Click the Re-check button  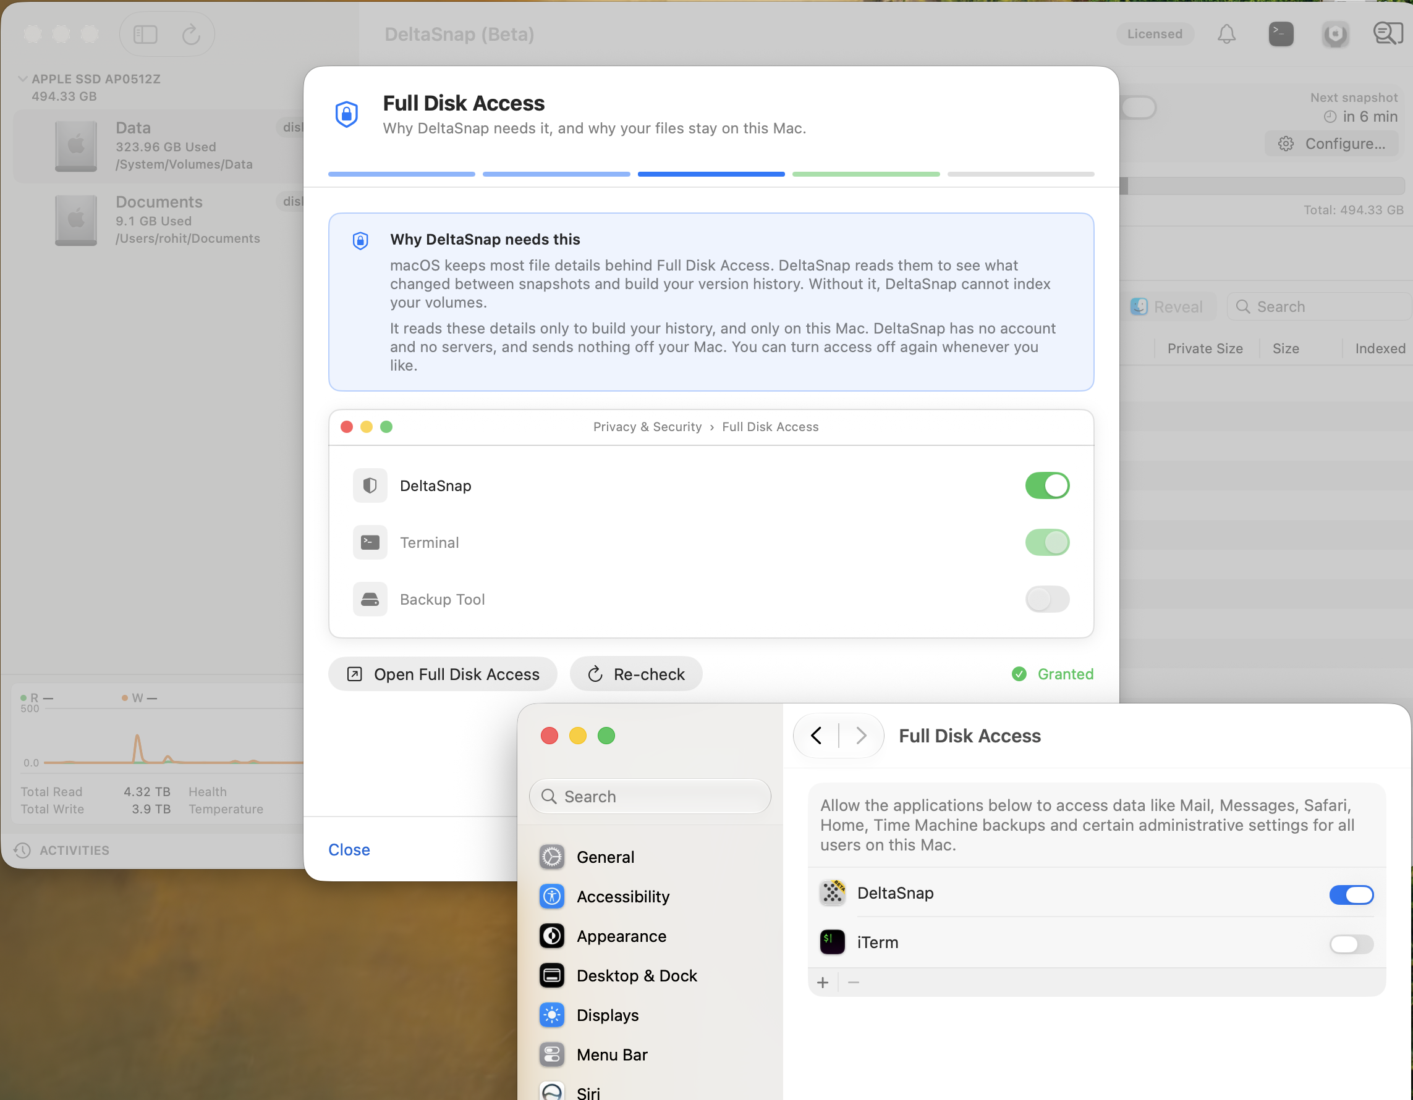pyautogui.click(x=635, y=674)
